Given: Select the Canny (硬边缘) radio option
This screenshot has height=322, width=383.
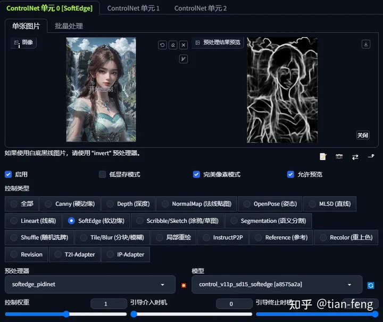Looking at the screenshot, I should tap(70, 204).
